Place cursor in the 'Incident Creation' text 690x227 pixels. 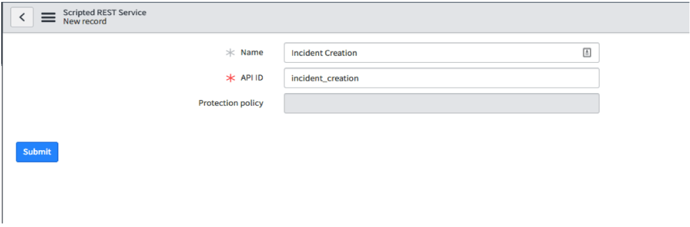(x=325, y=53)
